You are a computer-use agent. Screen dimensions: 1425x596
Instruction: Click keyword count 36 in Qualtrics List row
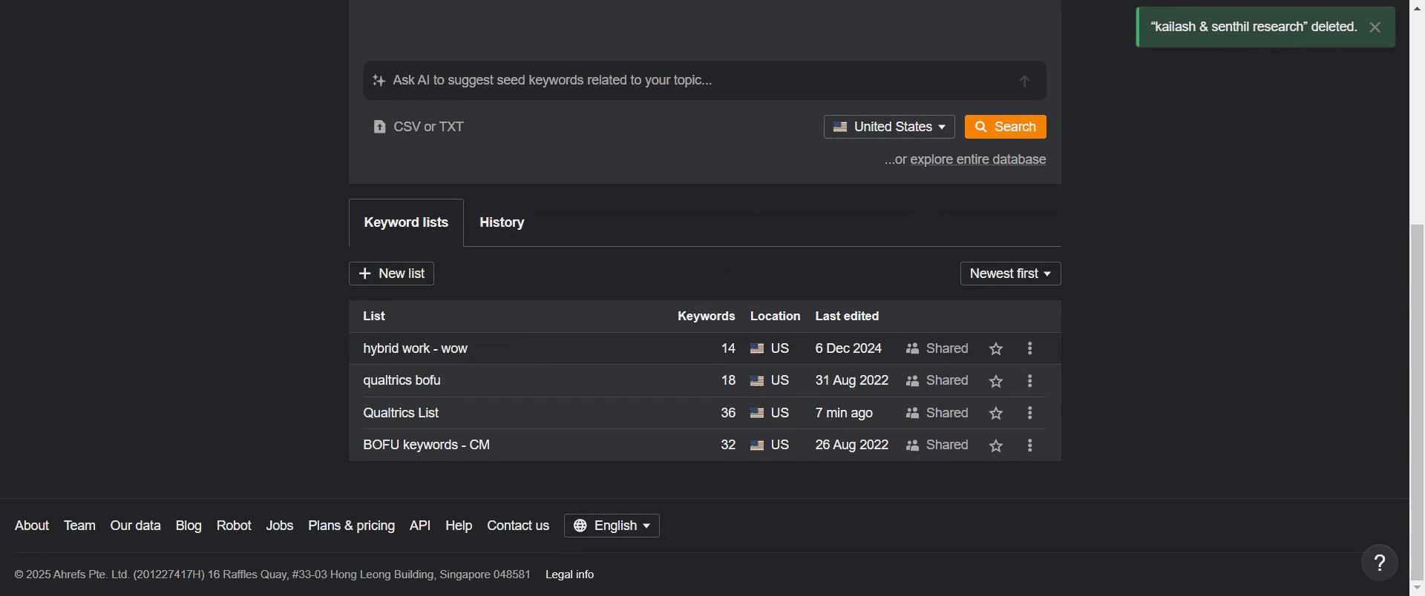tap(728, 413)
